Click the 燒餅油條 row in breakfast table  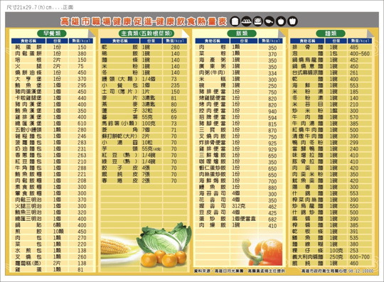[x=53, y=72]
